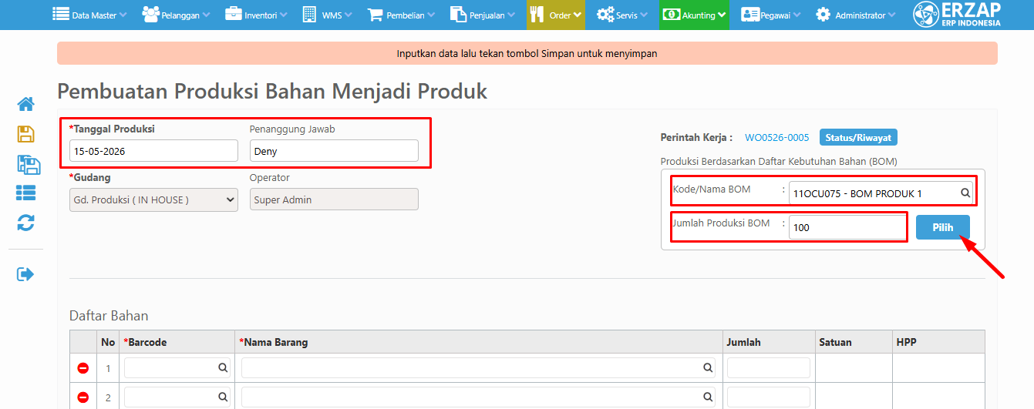1034x409 pixels.
Task: Remove row 2 with red minus icon
Action: coord(83,397)
